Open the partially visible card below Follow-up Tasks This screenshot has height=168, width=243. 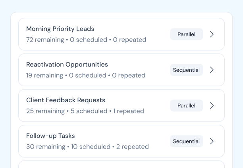click(121, 164)
